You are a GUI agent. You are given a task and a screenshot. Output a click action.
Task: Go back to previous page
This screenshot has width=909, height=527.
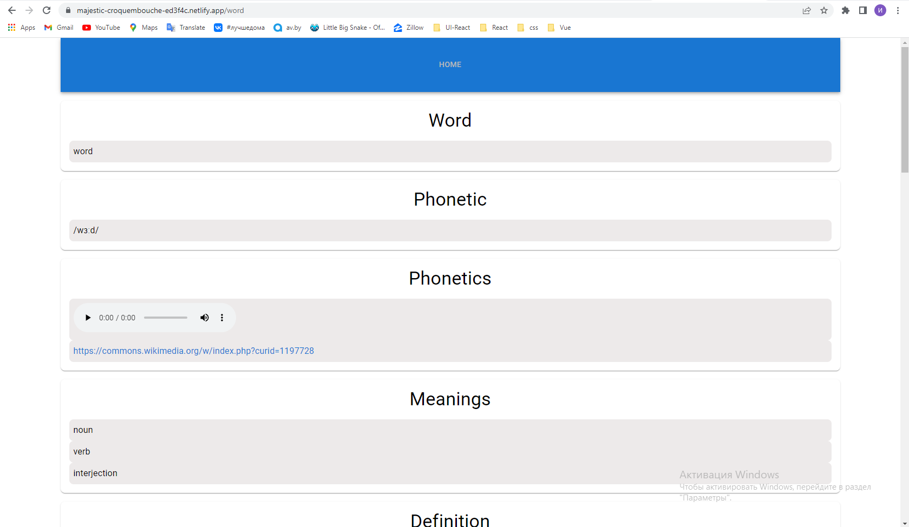(x=12, y=10)
